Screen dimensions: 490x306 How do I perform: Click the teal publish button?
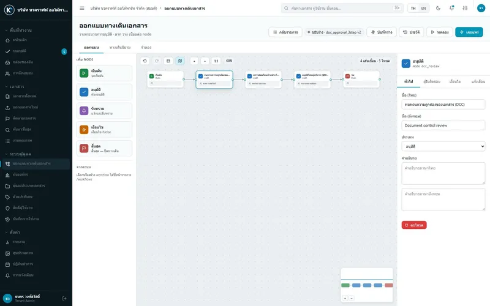pos(469,32)
